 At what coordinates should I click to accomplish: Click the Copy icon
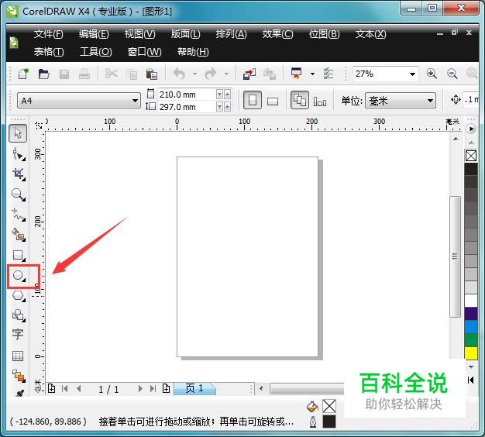point(132,74)
